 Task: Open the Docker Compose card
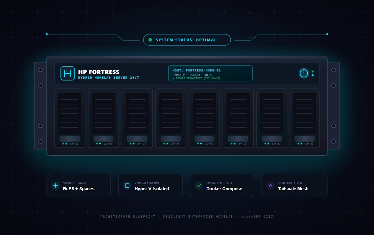point(222,186)
